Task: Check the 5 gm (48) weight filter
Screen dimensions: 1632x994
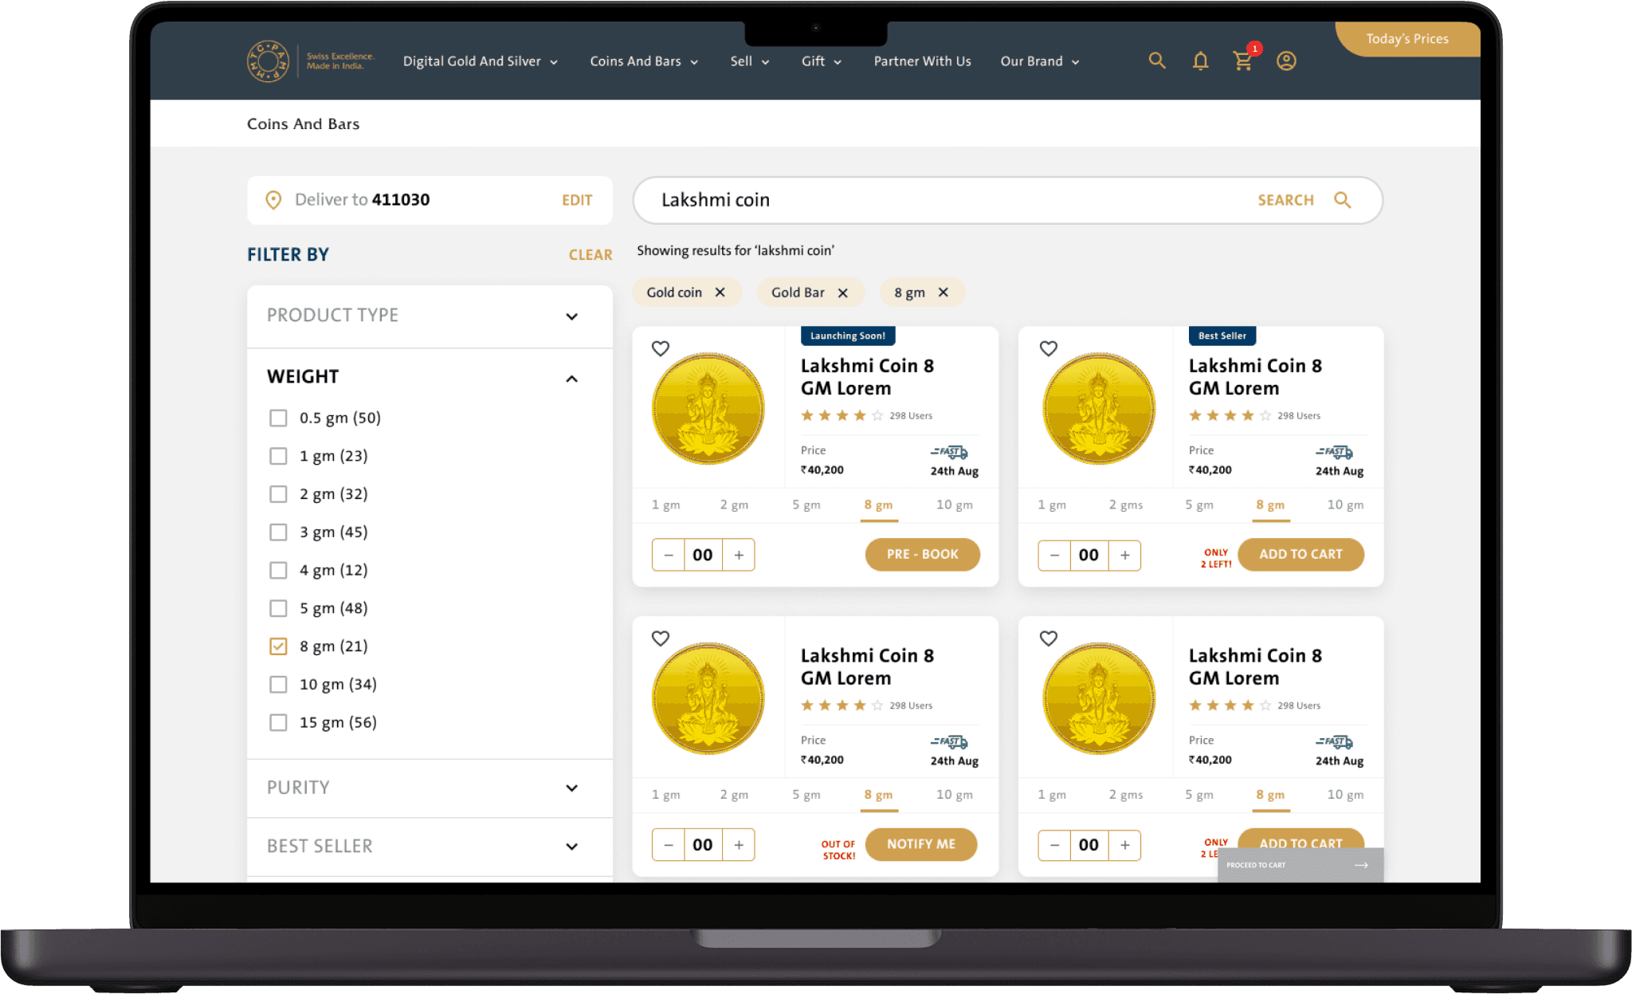Action: [x=278, y=608]
